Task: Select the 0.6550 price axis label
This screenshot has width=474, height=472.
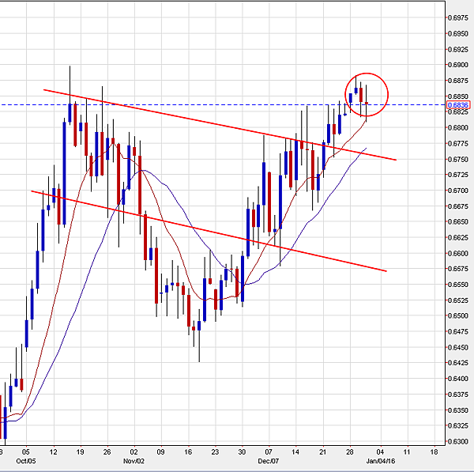Action: tap(458, 285)
